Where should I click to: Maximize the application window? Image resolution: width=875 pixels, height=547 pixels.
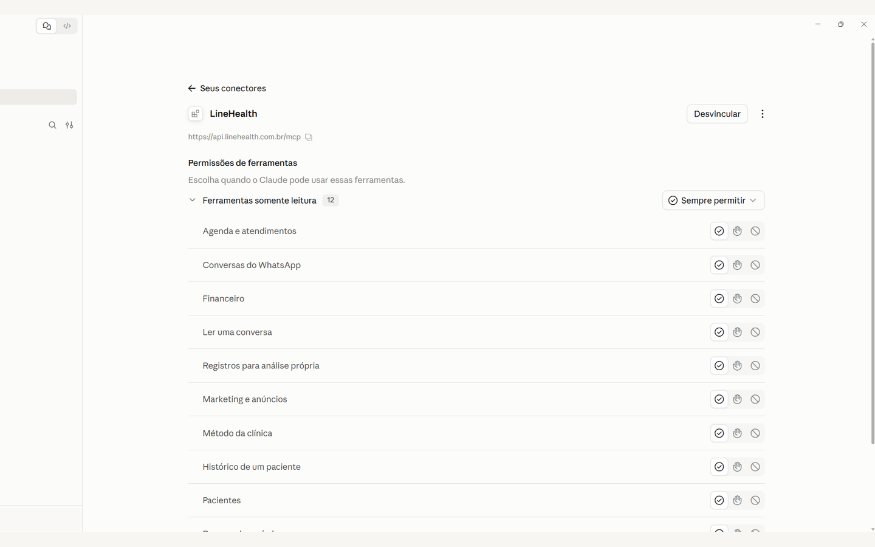(x=841, y=24)
